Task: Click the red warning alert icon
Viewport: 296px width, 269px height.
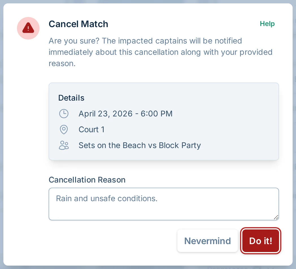Action: click(28, 28)
